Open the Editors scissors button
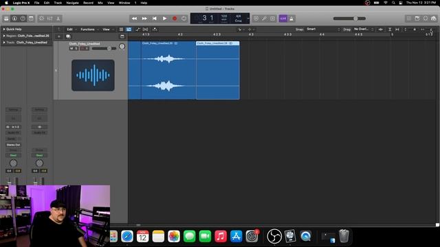Screen dimensions: 440x247 click(x=58, y=19)
